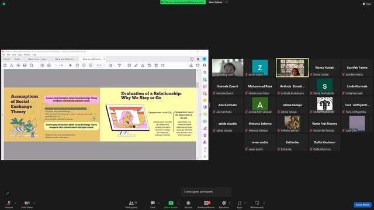Image resolution: width=374 pixels, height=210 pixels.
Task: Expand the Chat options arrow
Action: click(159, 203)
